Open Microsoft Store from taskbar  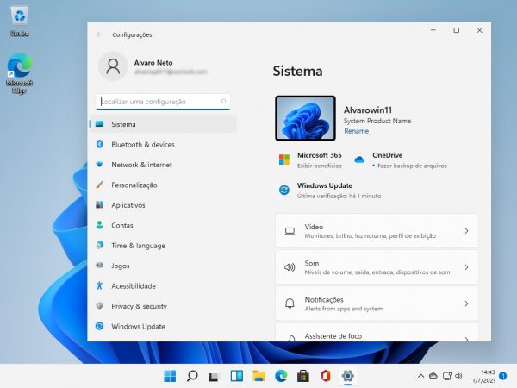(x=303, y=376)
